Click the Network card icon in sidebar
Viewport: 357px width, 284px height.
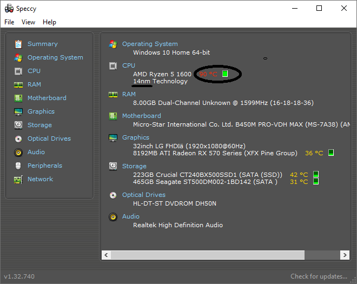(18, 180)
